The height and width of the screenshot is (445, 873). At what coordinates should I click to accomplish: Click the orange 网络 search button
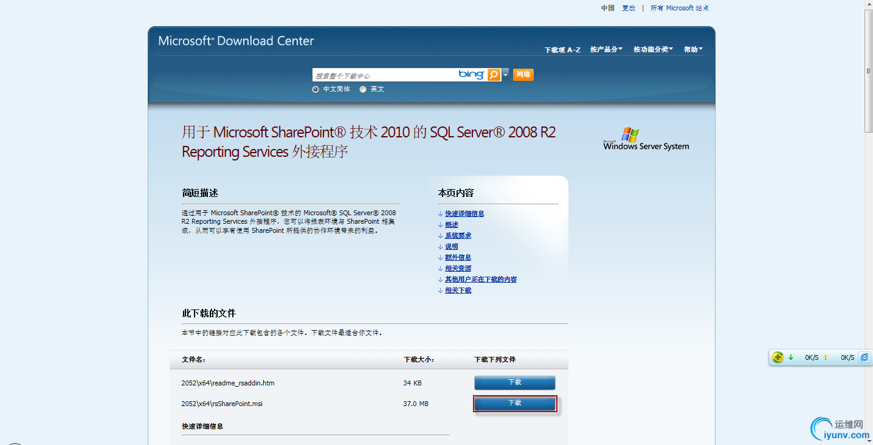[523, 75]
